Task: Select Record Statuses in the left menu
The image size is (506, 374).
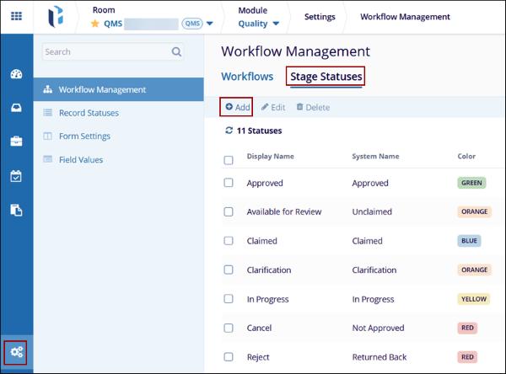Action: coord(89,113)
